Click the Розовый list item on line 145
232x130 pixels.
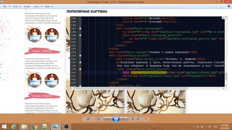[149, 22]
